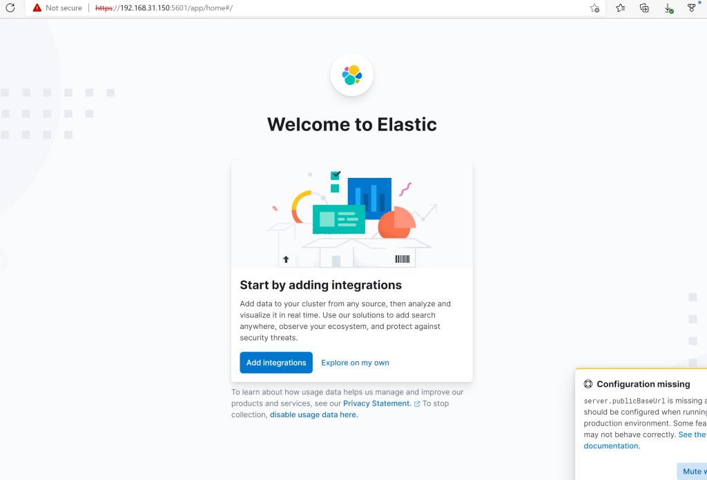The height and width of the screenshot is (480, 707).
Task: Open the Privacy Statement link
Action: 377,403
